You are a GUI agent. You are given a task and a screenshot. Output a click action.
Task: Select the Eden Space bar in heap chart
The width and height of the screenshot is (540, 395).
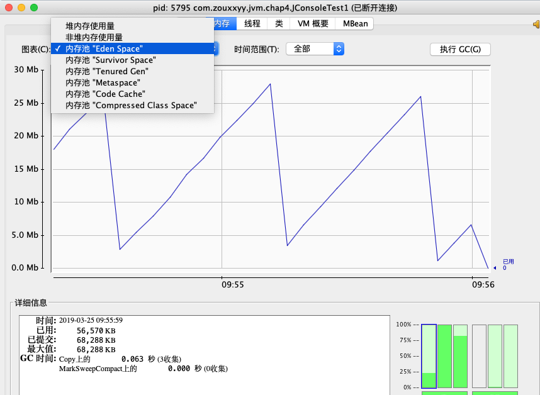429,355
